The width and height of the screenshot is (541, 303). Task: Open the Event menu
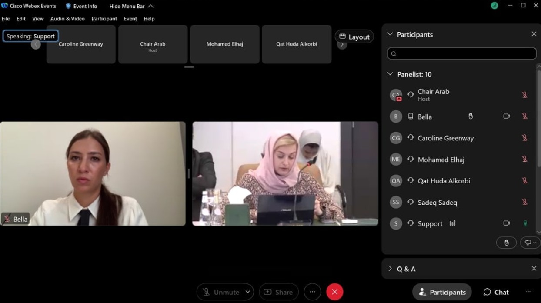(x=130, y=19)
